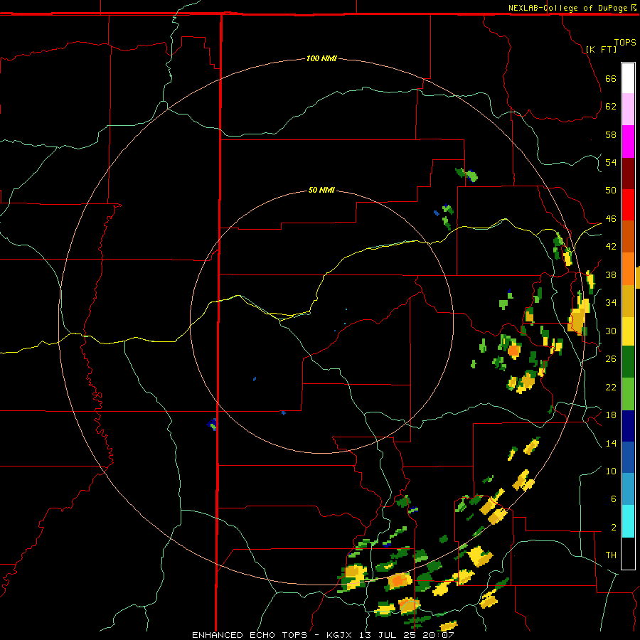The image size is (640, 640).
Task: Click the 18 legend value
Action: pyautogui.click(x=611, y=415)
